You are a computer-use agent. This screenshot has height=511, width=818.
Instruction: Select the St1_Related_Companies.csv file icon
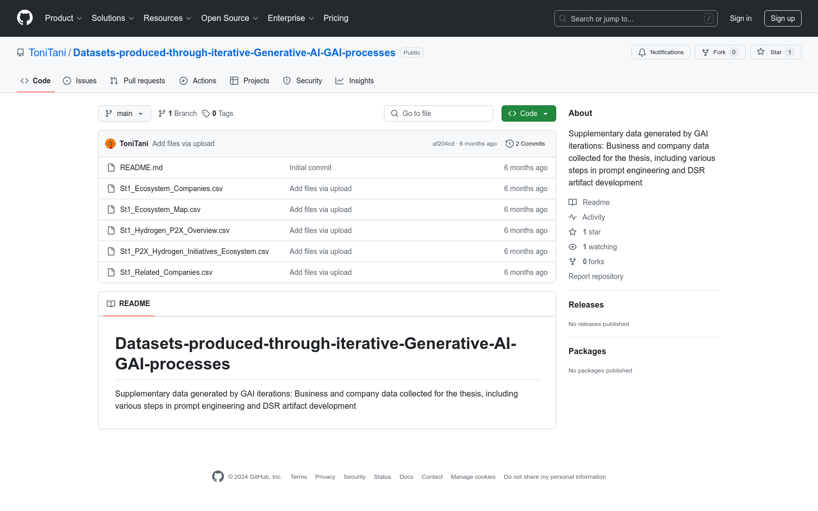coord(111,272)
